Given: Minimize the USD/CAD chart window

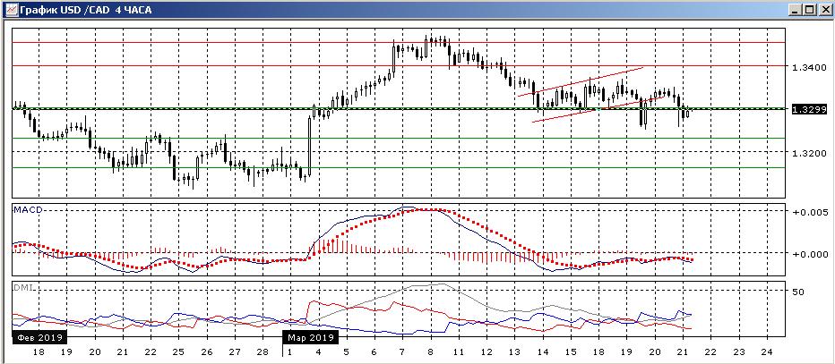Looking at the screenshot, I should point(795,10).
